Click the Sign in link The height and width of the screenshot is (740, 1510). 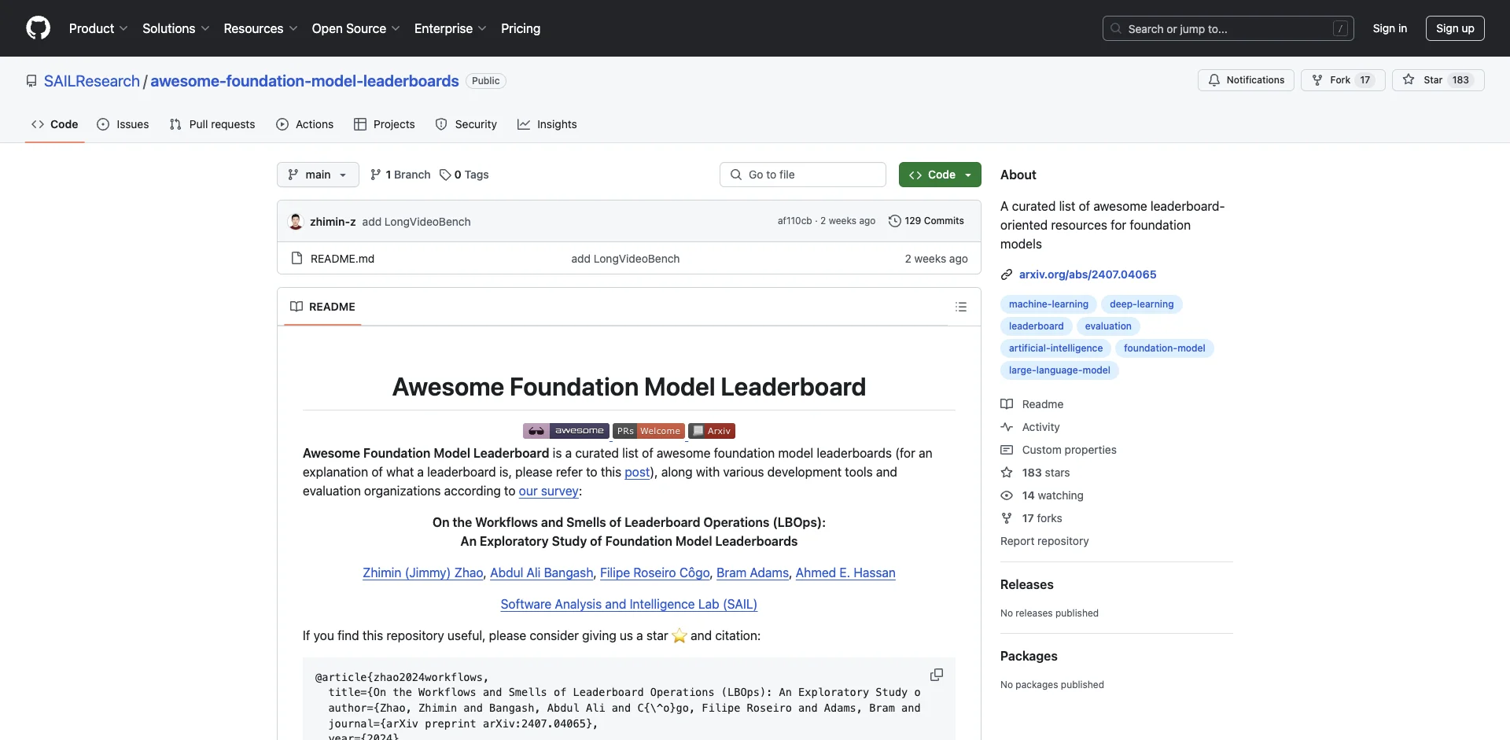1390,28
